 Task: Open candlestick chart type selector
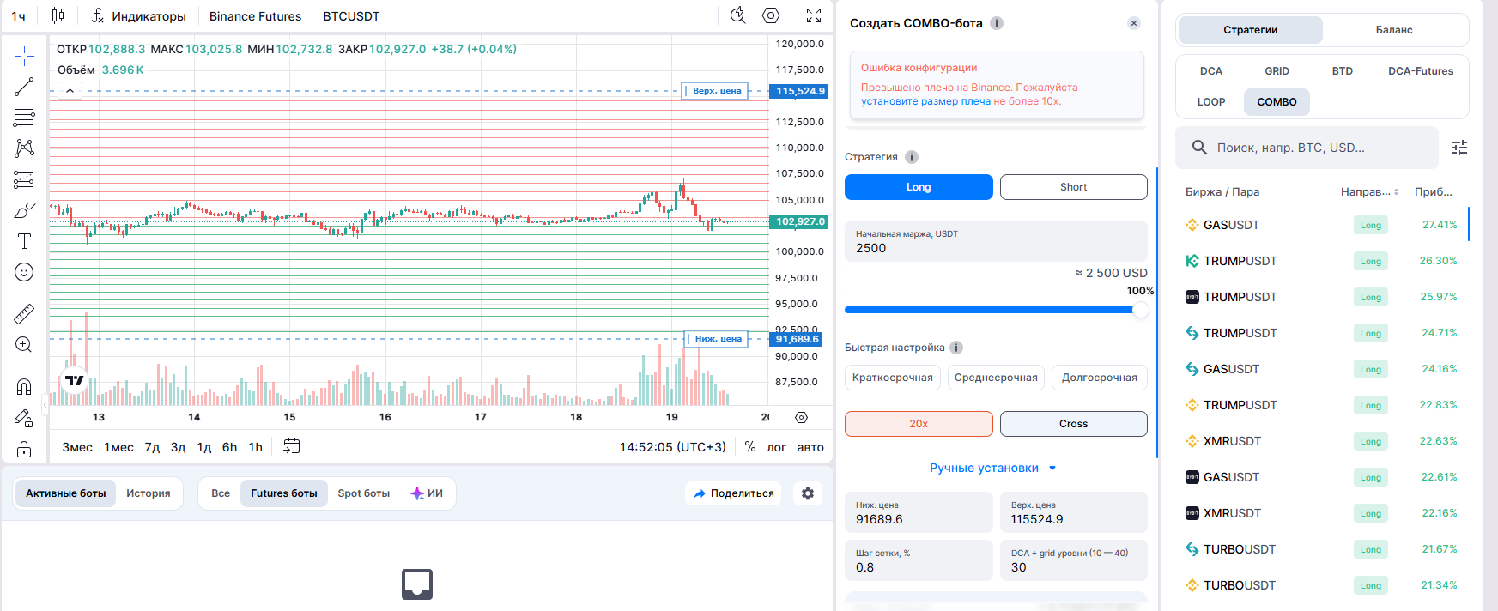pos(58,15)
